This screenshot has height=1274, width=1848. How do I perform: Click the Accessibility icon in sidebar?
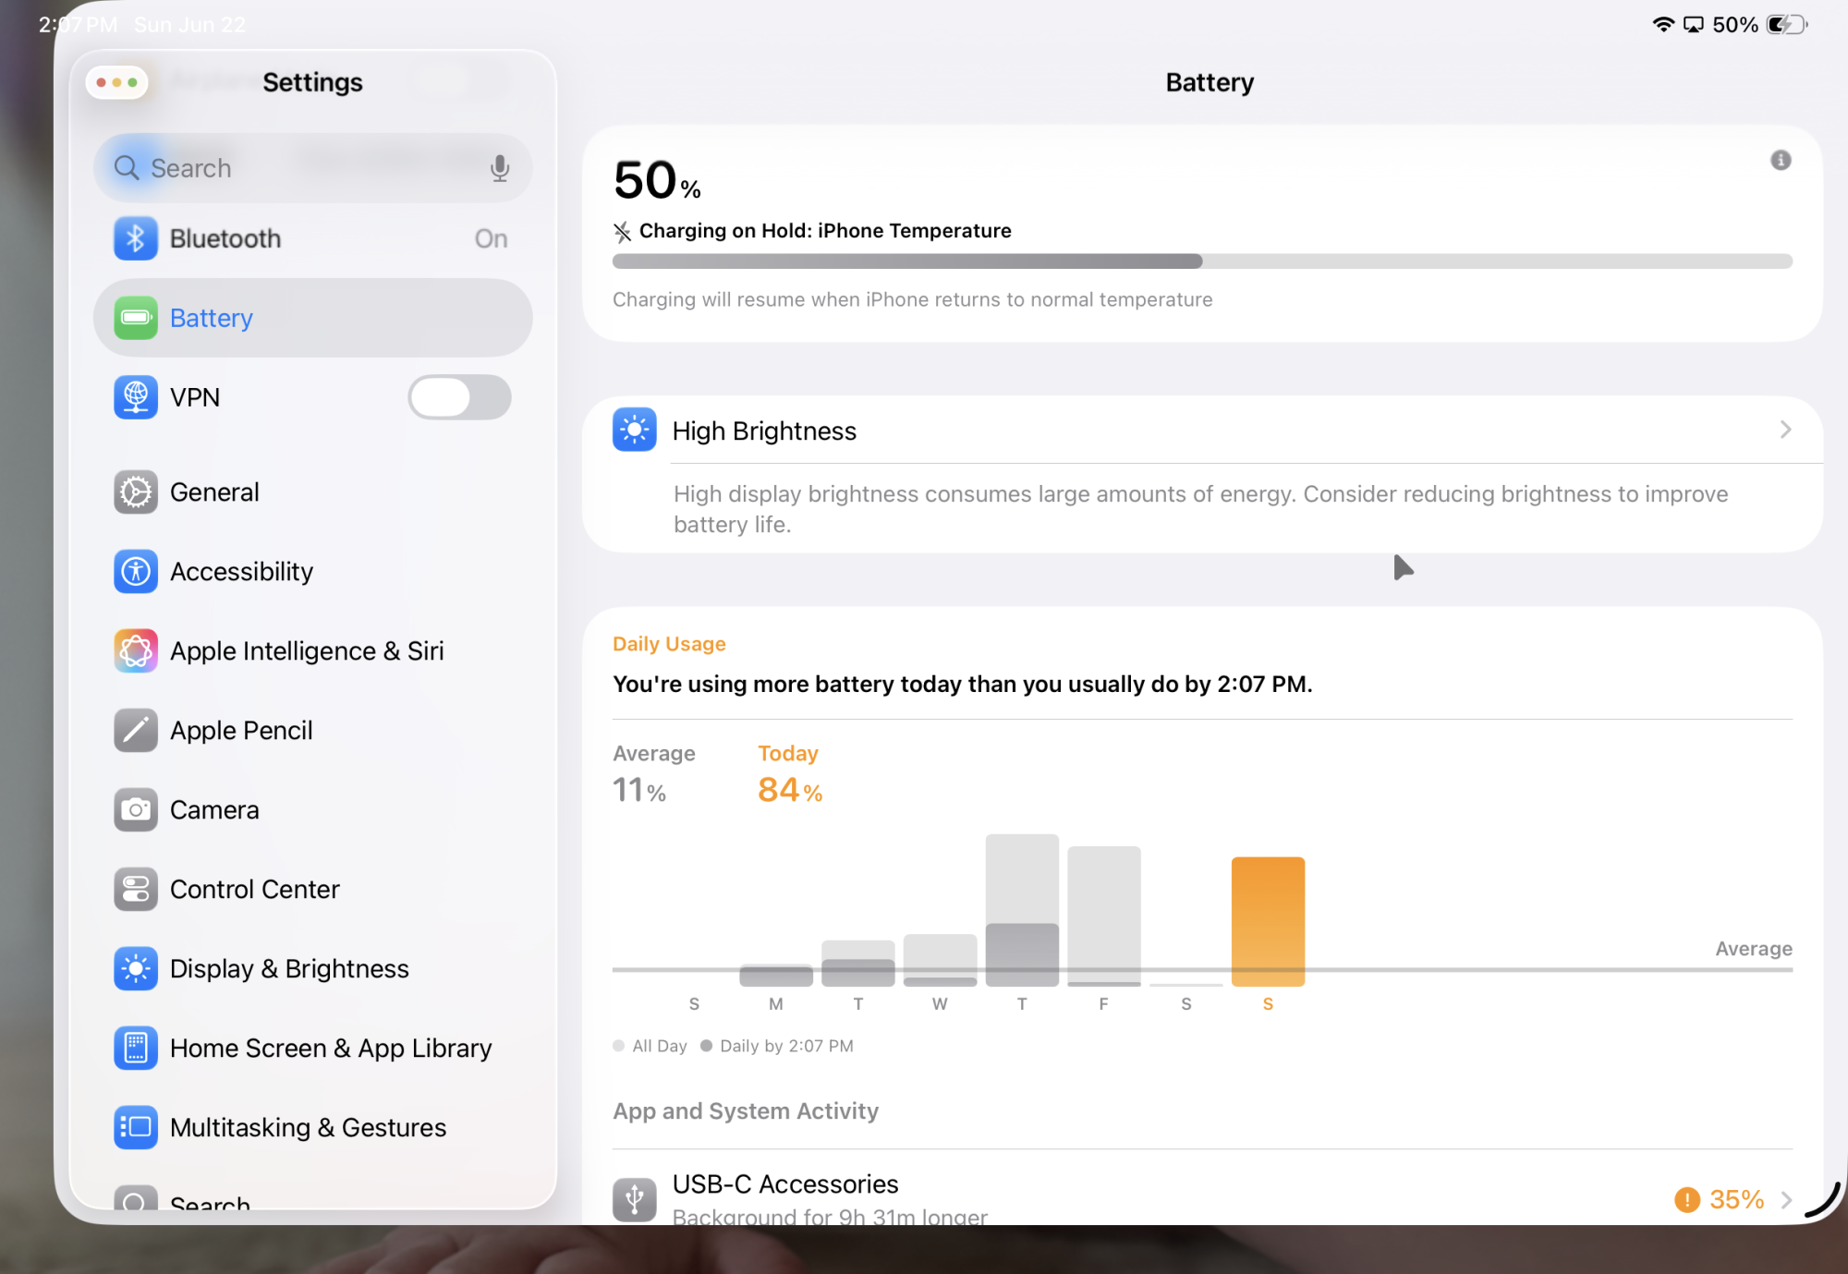[136, 572]
